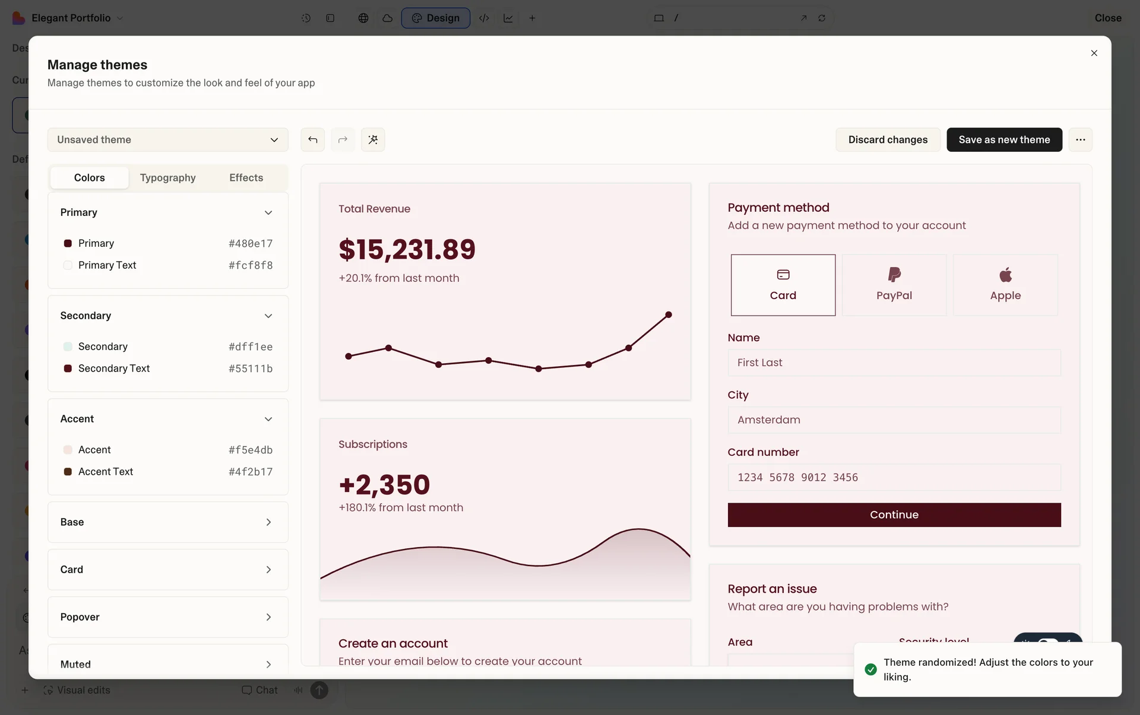Click the redo arrow icon
Image resolution: width=1140 pixels, height=715 pixels.
pyautogui.click(x=343, y=139)
